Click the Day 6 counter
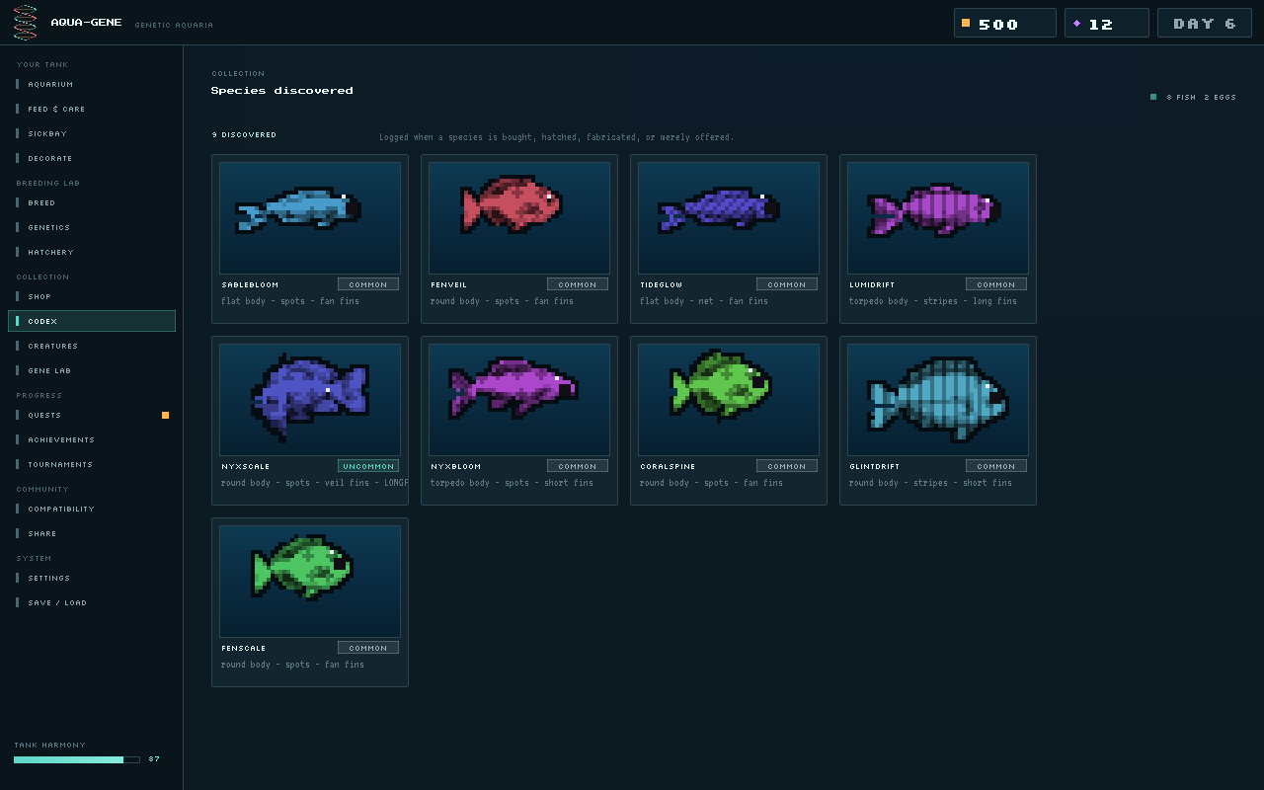Screen dimensions: 1264x790 coord(1205,23)
